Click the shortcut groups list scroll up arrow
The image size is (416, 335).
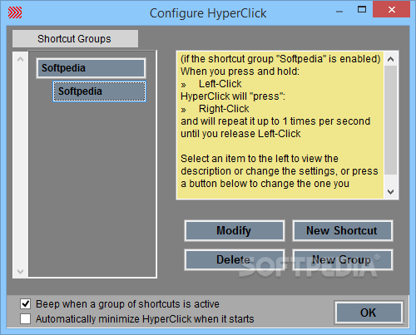tap(20, 59)
